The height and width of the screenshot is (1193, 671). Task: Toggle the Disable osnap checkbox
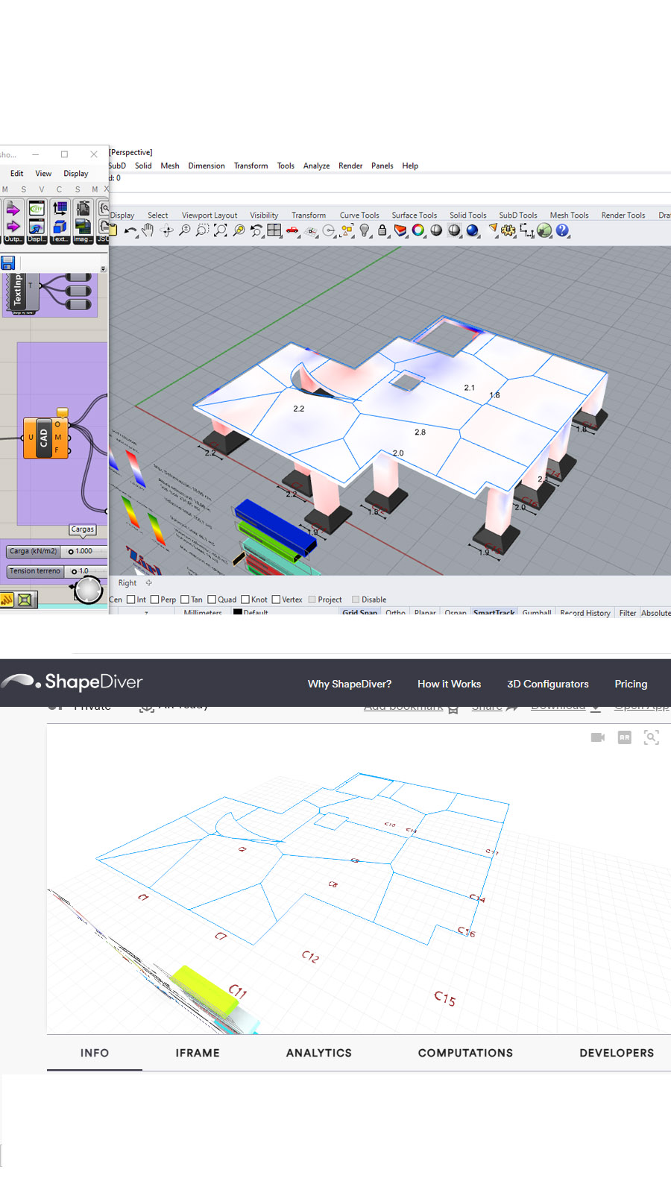(356, 599)
